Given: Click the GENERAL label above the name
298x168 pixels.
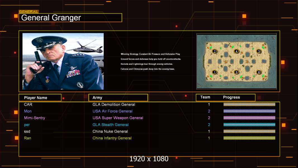Looking at the screenshot, I should 29,11.
